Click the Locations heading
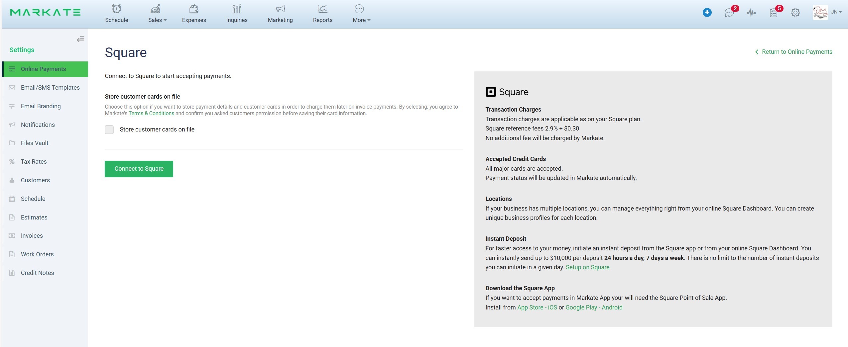The image size is (848, 347). [x=498, y=199]
